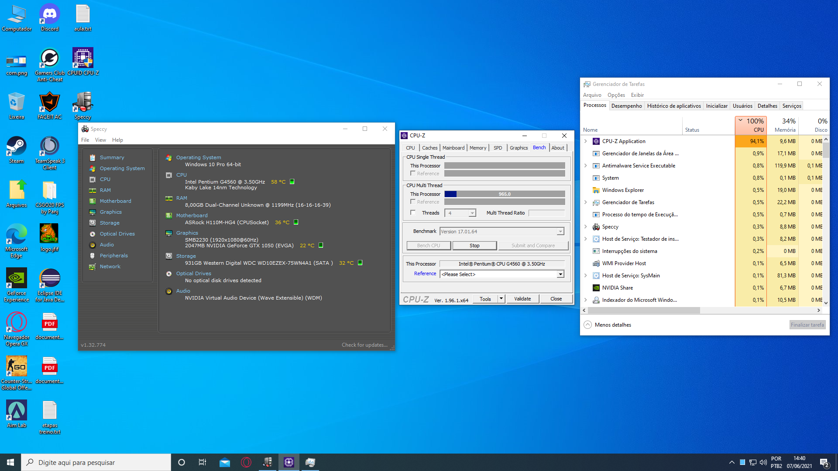Collapse to Menos detalhes view
Viewport: 838px width, 471px height.
pos(608,325)
